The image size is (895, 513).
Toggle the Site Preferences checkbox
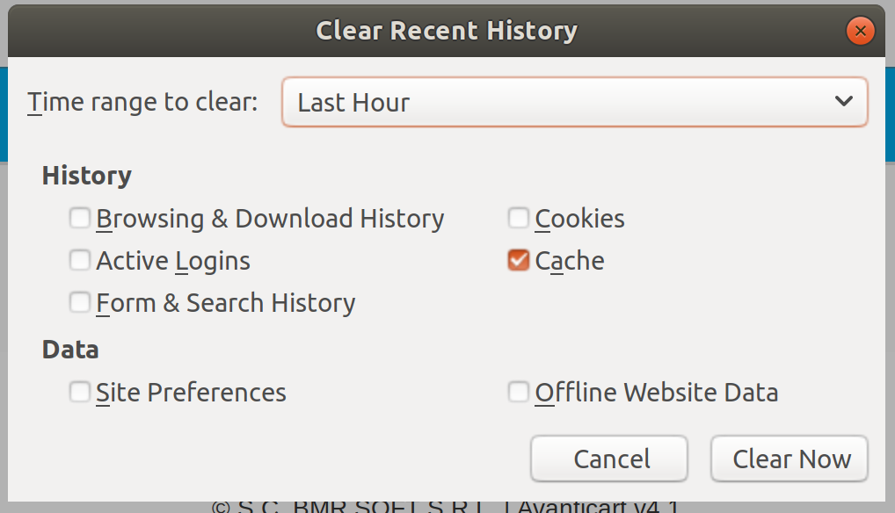(80, 392)
